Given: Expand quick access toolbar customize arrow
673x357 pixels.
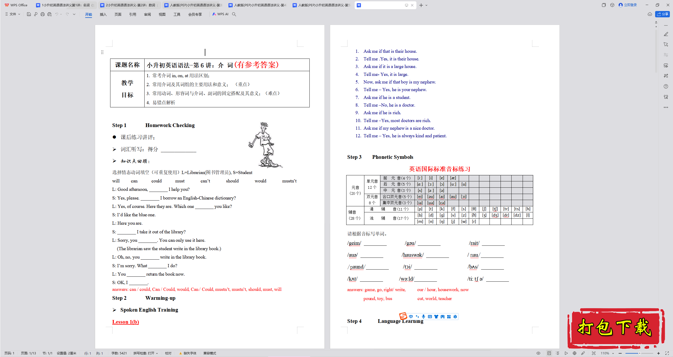Looking at the screenshot, I should coord(74,14).
